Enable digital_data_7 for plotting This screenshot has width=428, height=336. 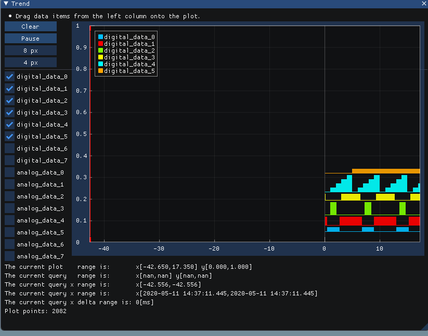[9, 160]
